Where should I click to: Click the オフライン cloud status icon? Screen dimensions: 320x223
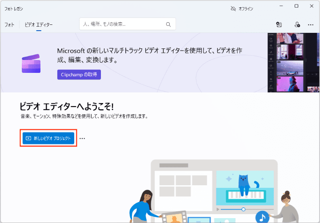tap(233, 8)
